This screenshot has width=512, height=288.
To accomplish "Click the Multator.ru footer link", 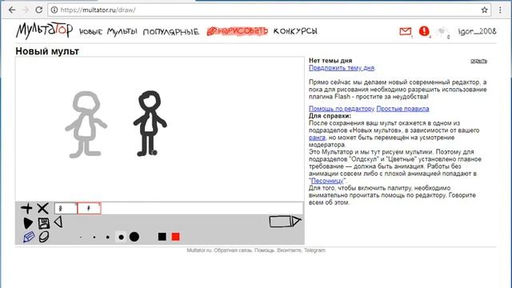I will [x=199, y=250].
